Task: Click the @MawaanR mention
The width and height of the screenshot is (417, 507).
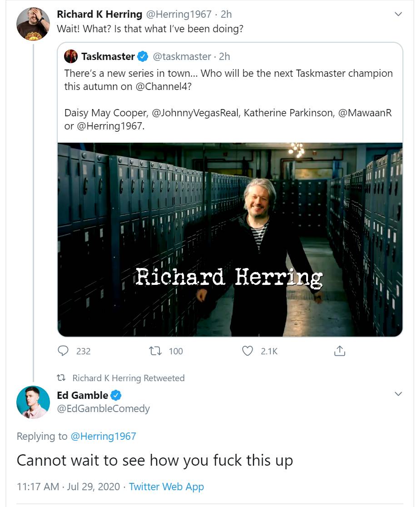Action: 365,113
